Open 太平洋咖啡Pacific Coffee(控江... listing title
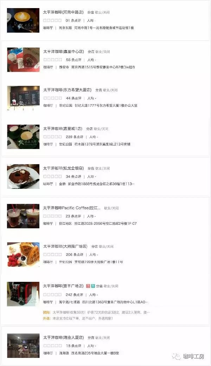The width and height of the screenshot is (211, 366). (72, 208)
